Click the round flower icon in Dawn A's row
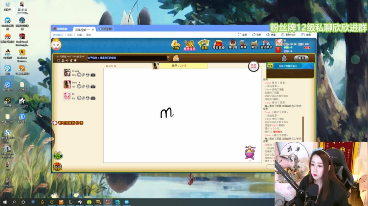 [x=79, y=86]
